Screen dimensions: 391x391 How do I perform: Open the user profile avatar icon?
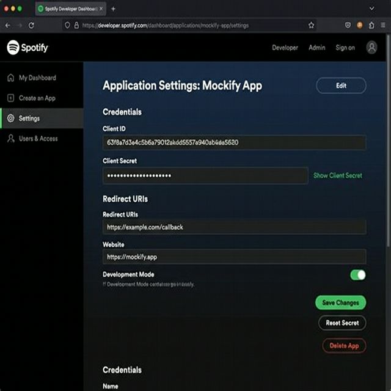pos(371,48)
